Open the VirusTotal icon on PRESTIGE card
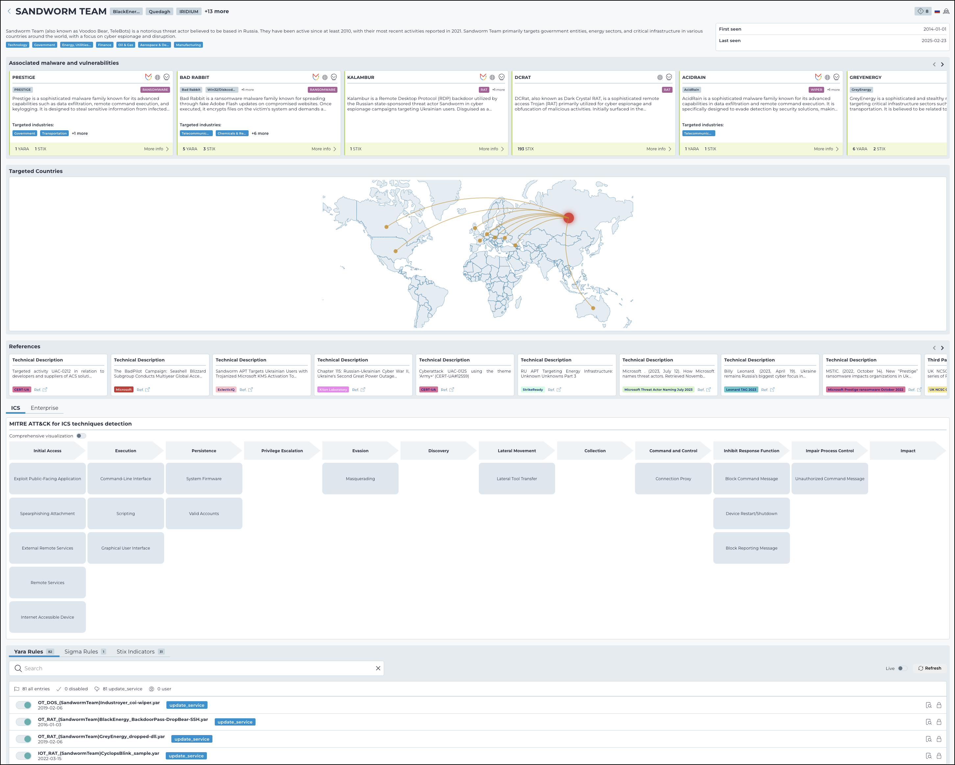955x765 pixels. [x=148, y=77]
